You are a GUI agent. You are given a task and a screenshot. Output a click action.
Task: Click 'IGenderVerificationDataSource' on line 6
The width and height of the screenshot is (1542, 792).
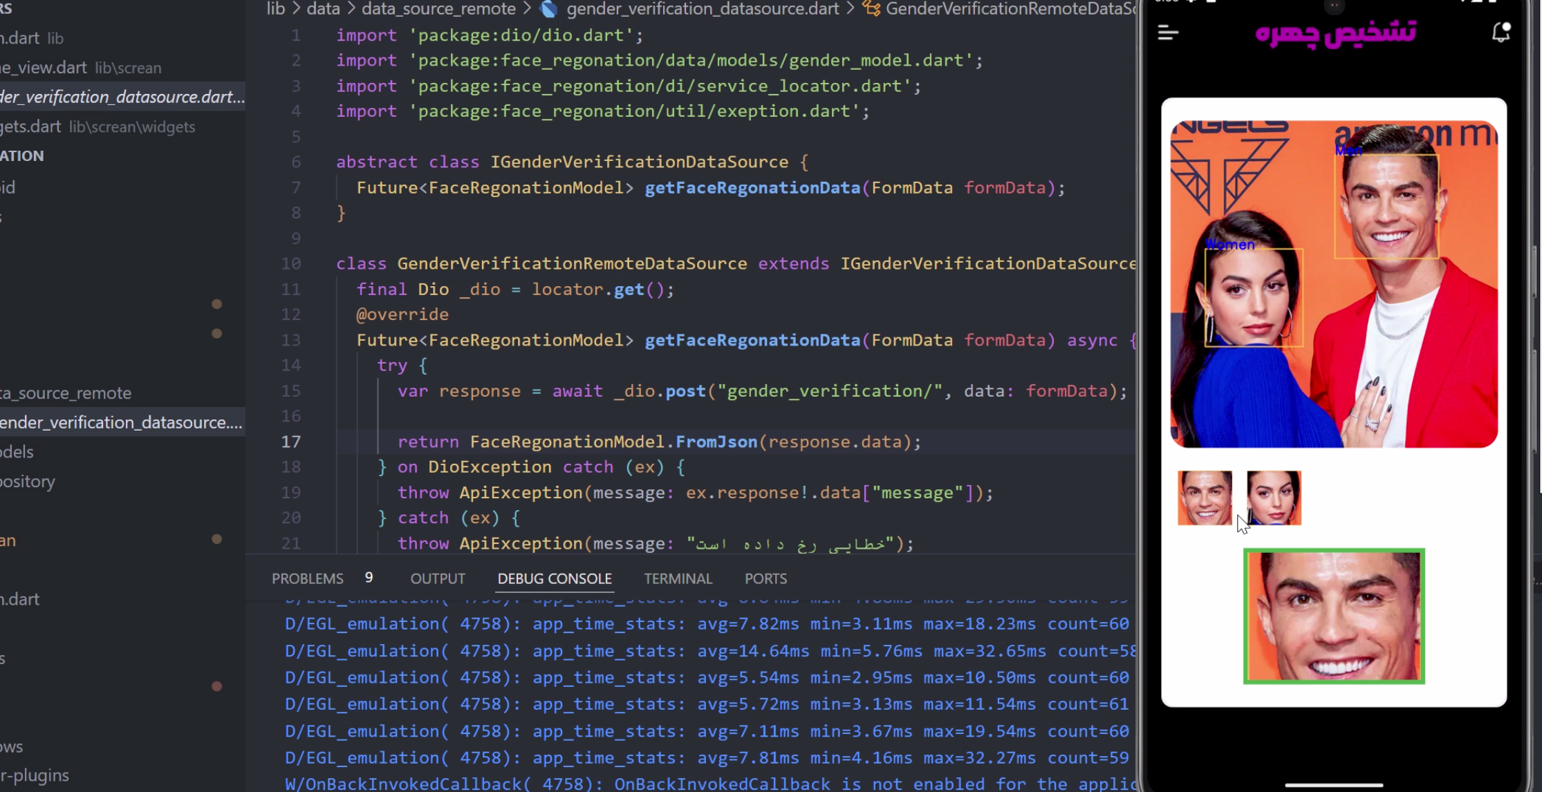click(x=640, y=162)
